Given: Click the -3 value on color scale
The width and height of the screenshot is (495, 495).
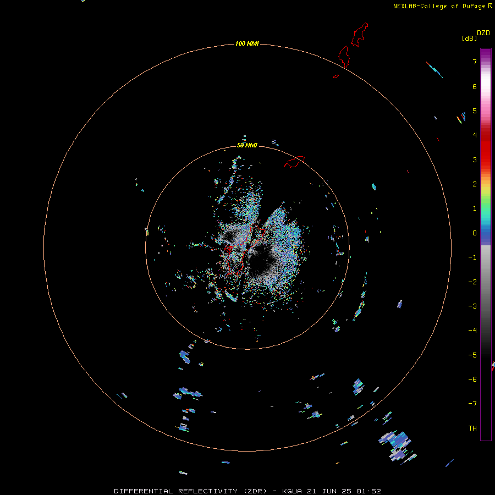Looking at the screenshot, I should [x=472, y=306].
